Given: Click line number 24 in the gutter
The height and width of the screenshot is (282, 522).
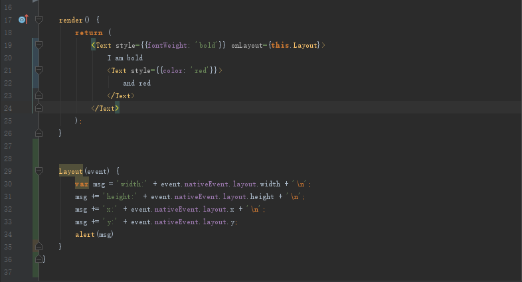Looking at the screenshot, I should tap(8, 108).
